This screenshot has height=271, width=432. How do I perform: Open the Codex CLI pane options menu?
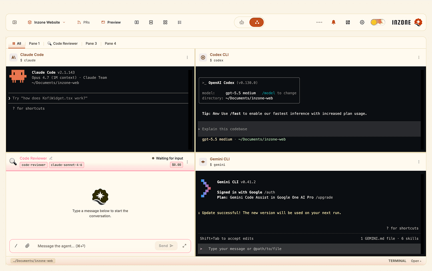point(419,57)
